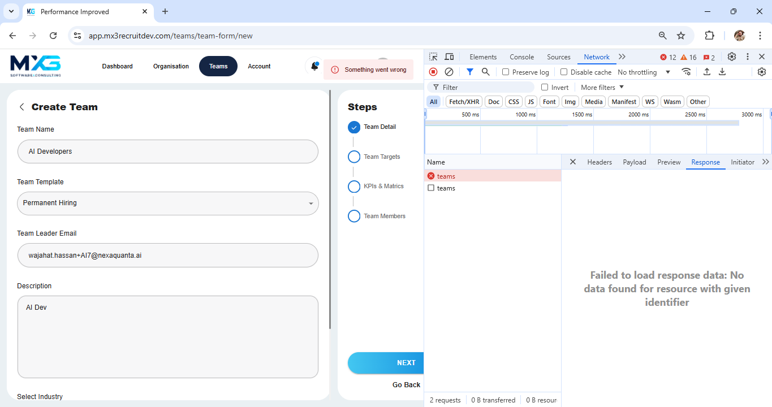Expand the More filters menu
The width and height of the screenshot is (772, 407).
tap(602, 88)
